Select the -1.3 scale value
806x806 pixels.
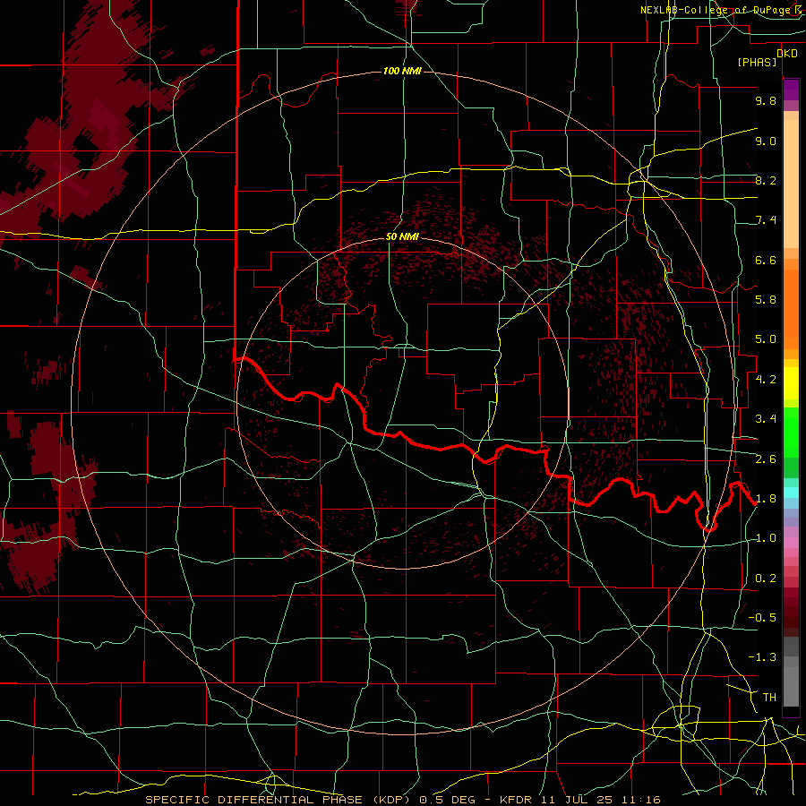[762, 657]
